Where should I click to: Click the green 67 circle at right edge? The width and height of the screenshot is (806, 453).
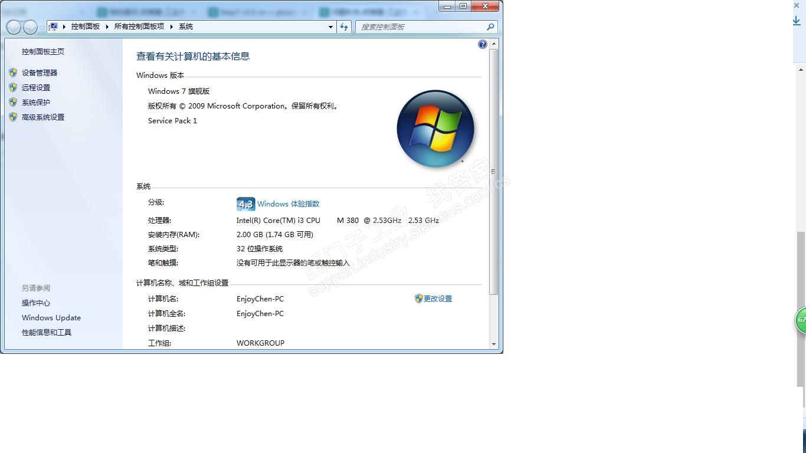801,320
